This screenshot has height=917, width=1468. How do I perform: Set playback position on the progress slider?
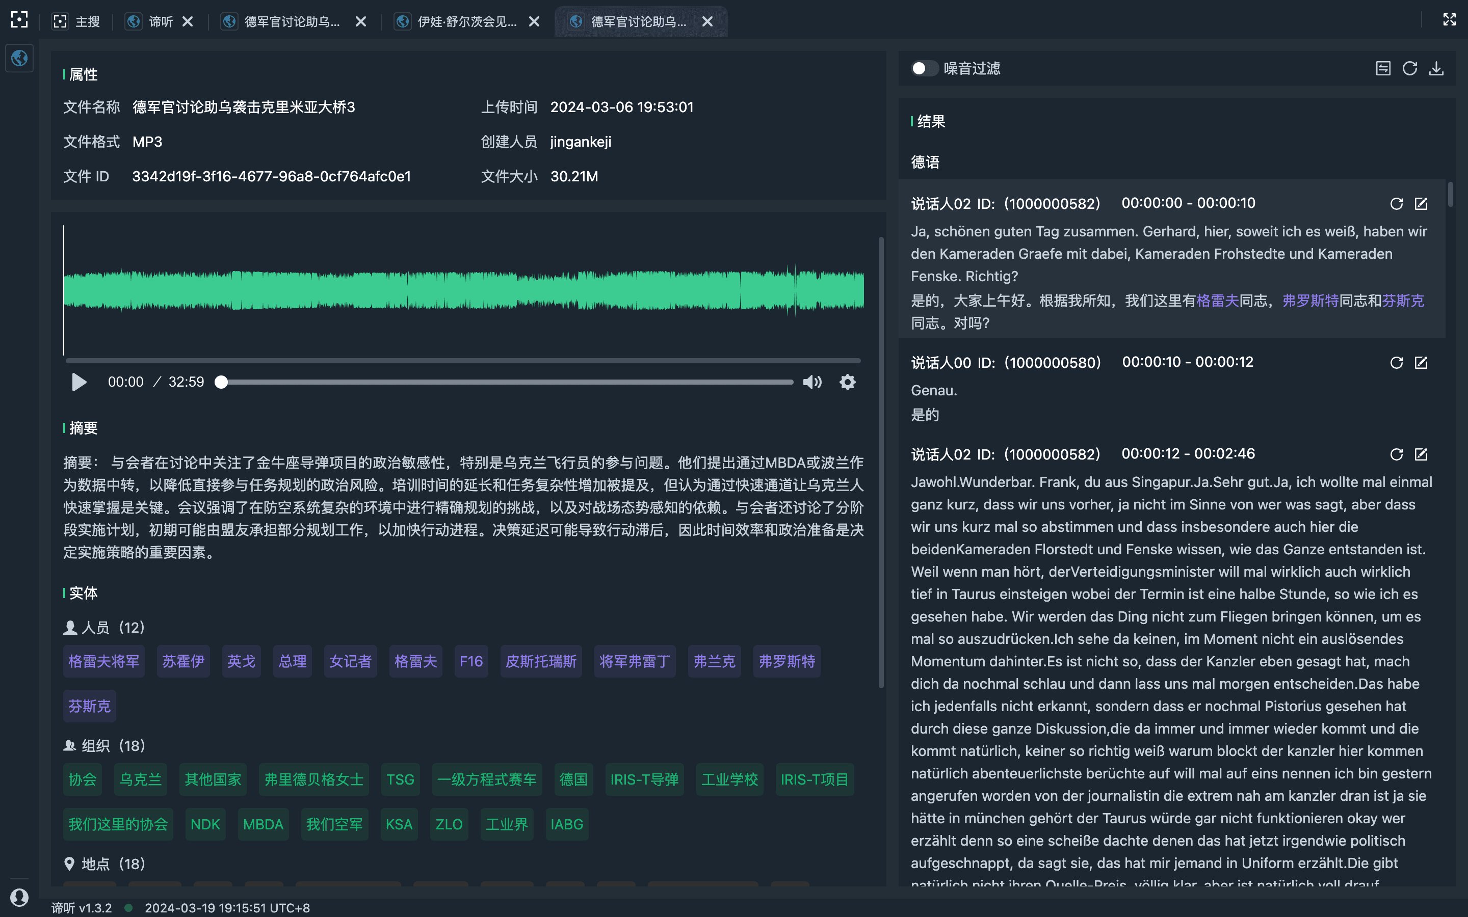coord(507,382)
